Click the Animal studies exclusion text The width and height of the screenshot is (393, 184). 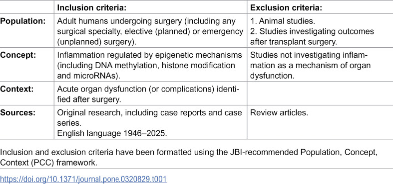(x=283, y=21)
